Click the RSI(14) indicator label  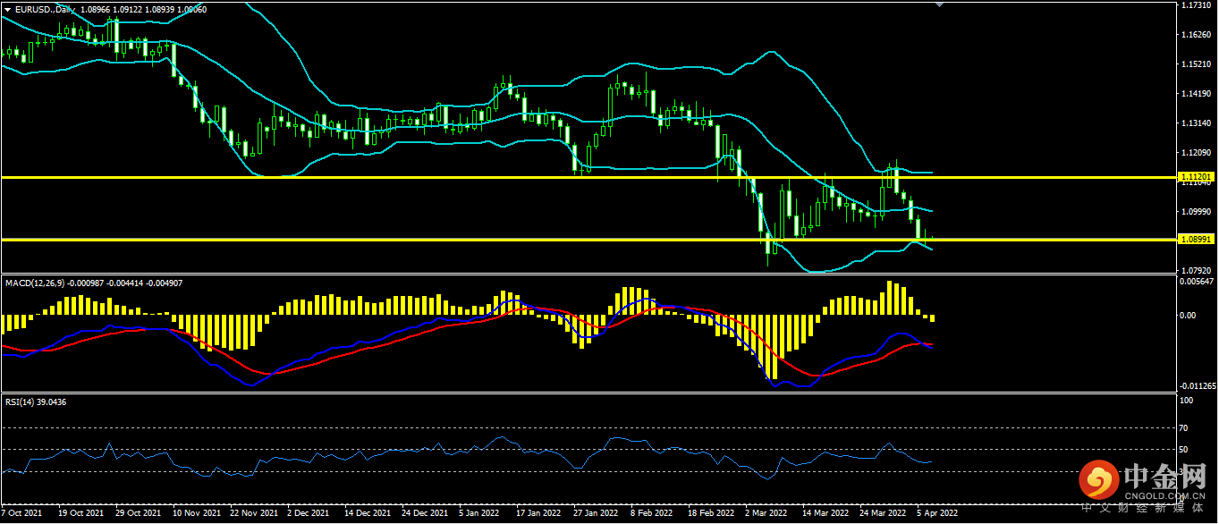coord(36,402)
